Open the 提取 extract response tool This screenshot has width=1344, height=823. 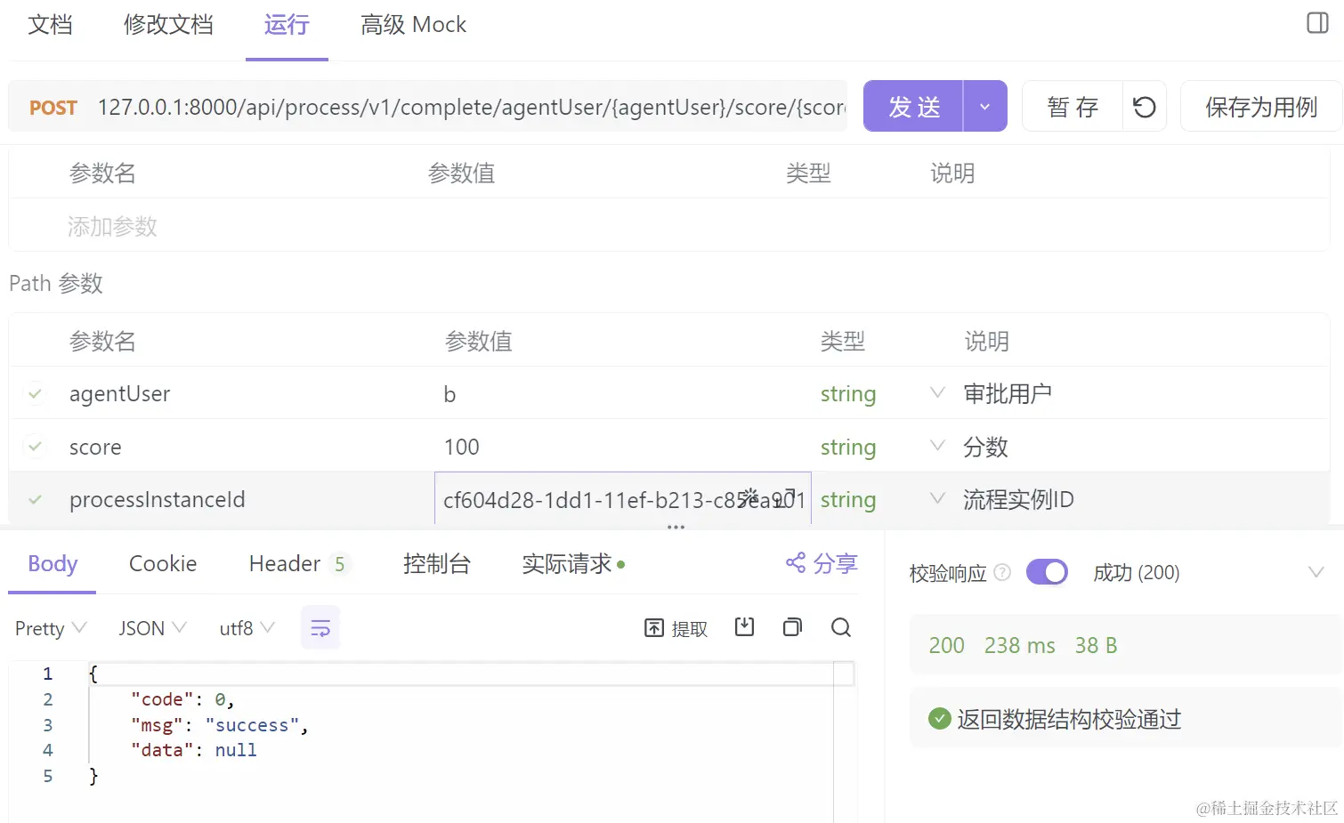pyautogui.click(x=676, y=627)
